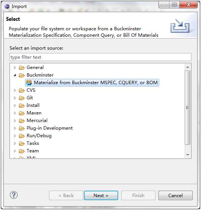The width and height of the screenshot is (201, 210).
Task: Click the Cancel button
Action: 176,195
